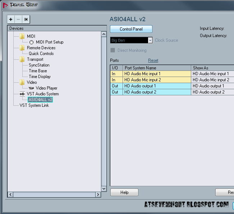Click the Port System Name column header

coord(157,68)
